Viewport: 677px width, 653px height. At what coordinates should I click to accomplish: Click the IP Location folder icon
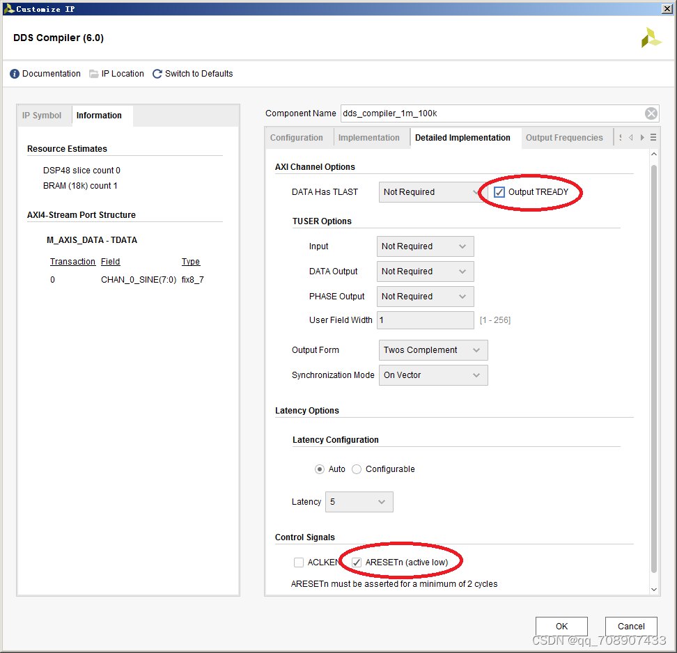click(x=94, y=74)
